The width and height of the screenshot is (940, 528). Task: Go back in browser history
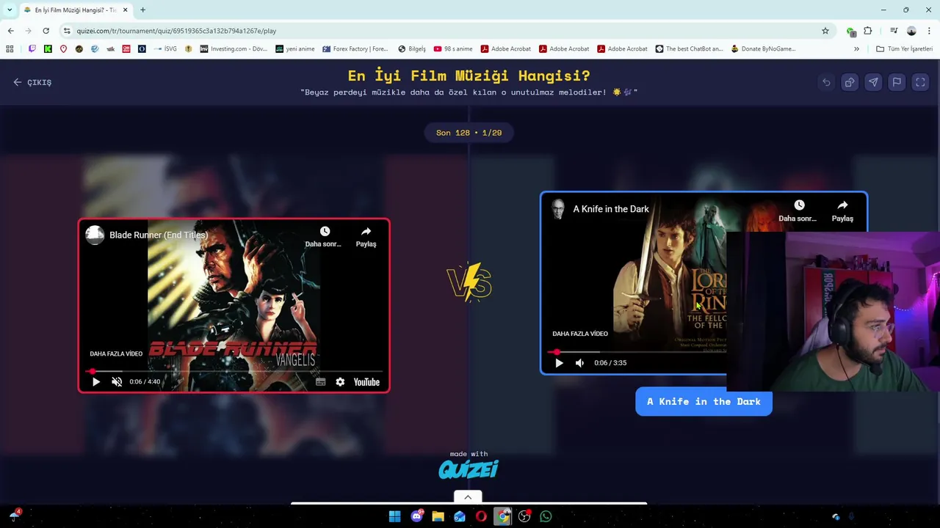[x=10, y=31]
